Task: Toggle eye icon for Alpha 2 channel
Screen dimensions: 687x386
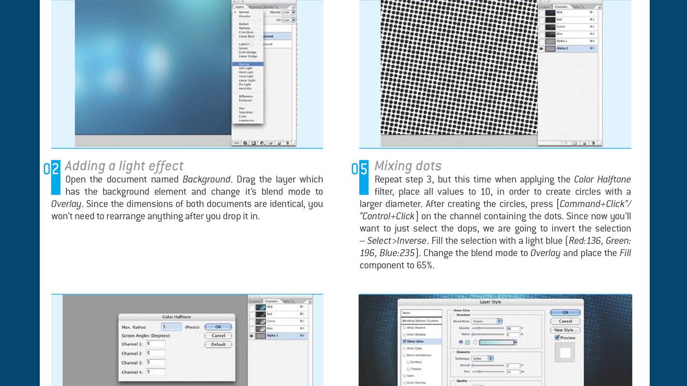Action: pyautogui.click(x=541, y=49)
